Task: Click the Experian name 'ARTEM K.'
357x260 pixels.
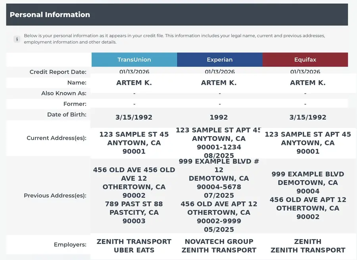Action: tap(219, 83)
